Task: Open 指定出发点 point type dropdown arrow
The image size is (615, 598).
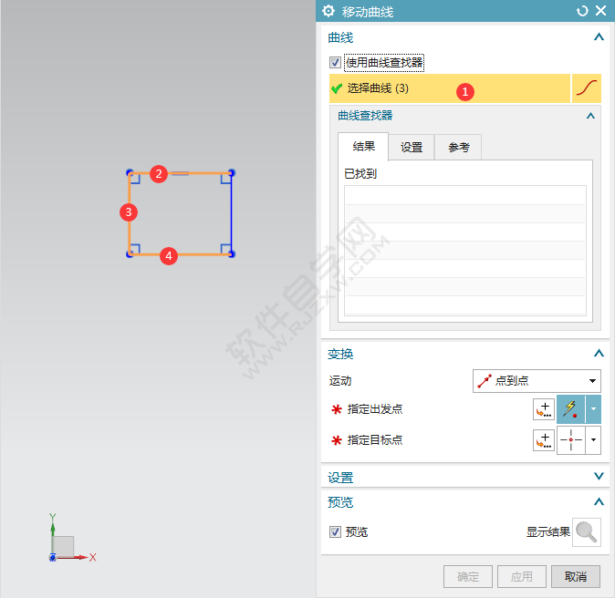Action: pos(593,409)
